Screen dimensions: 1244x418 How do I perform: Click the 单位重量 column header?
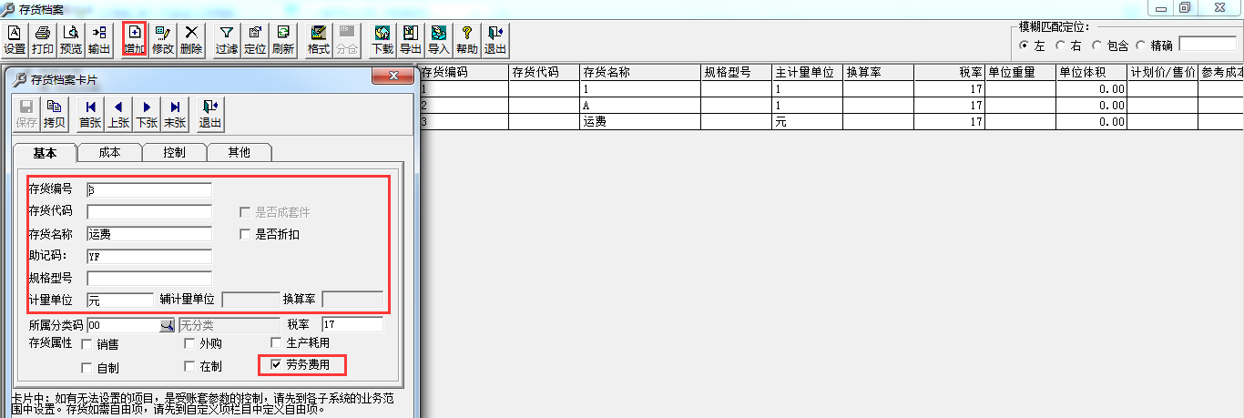pos(1020,72)
